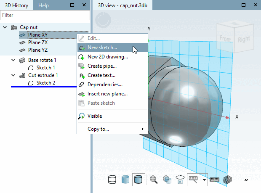The width and height of the screenshot is (261, 193).
Task: Collapse the Cut extrude 1 node
Action: (13, 75)
